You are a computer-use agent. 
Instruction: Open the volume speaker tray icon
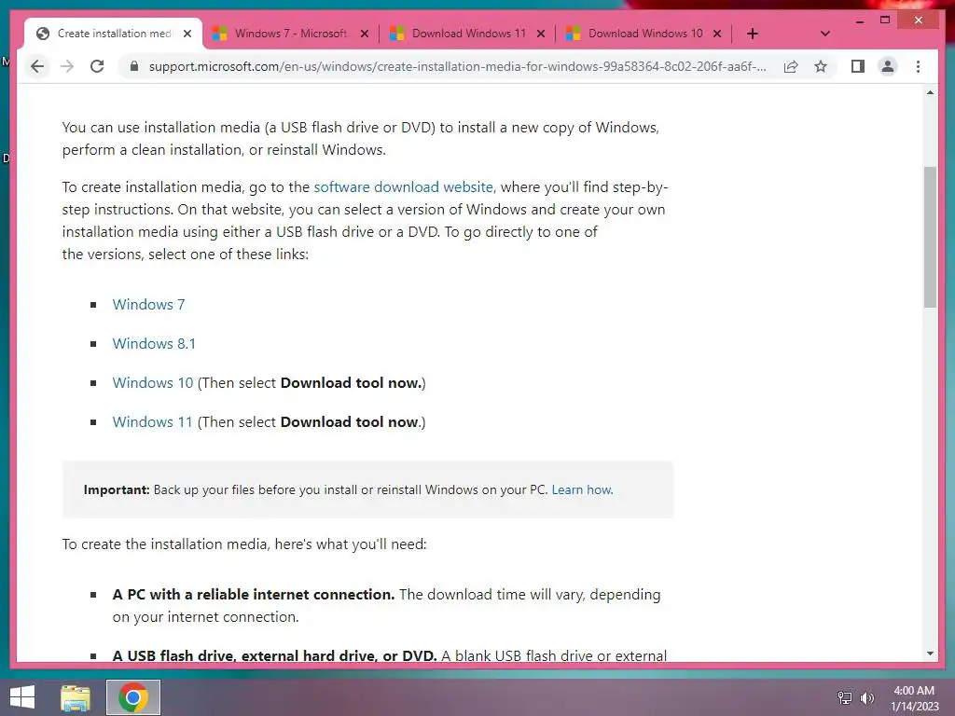867,697
